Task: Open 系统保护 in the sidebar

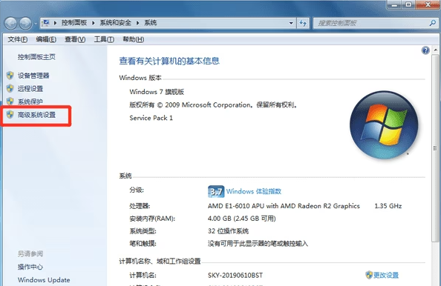Action: pyautogui.click(x=30, y=102)
